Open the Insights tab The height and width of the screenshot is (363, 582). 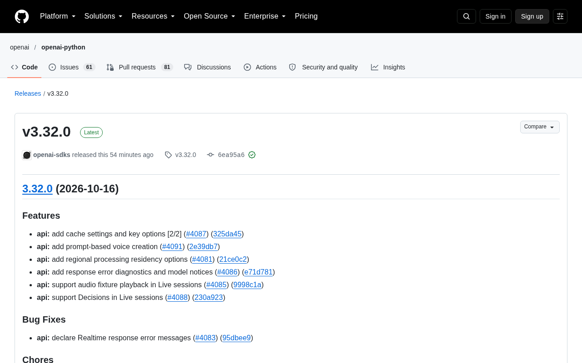click(388, 67)
